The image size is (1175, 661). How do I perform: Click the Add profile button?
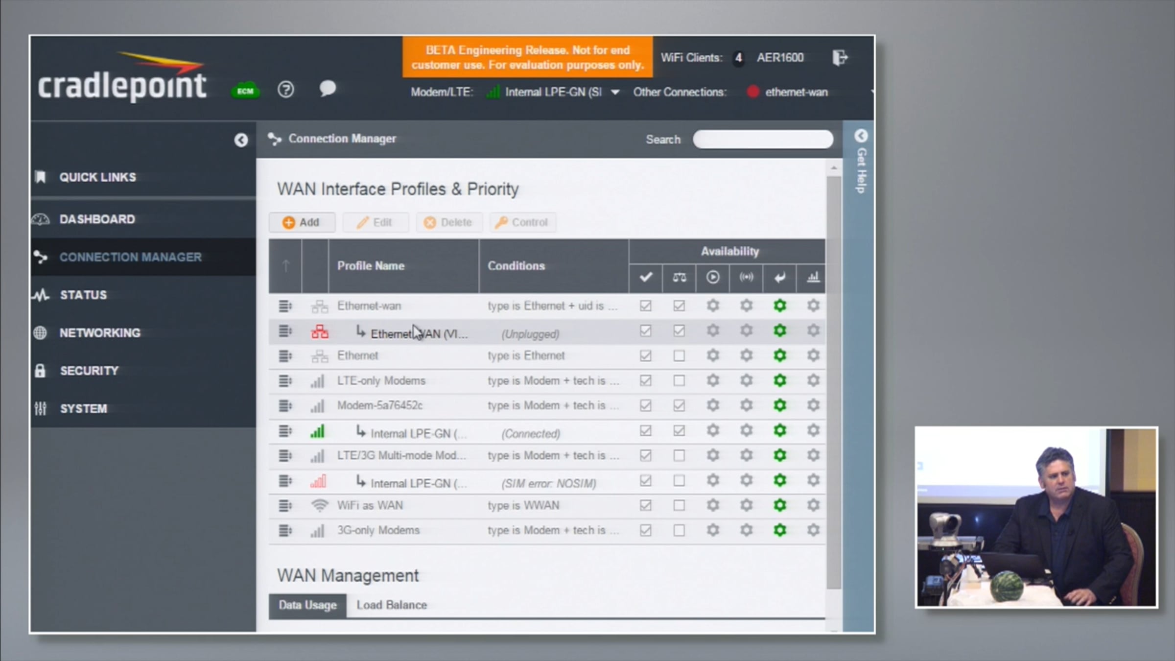point(302,222)
